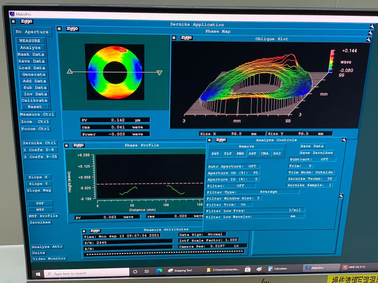Change Data Sign from Normal
This screenshot has height=283, width=378.
coord(202,235)
